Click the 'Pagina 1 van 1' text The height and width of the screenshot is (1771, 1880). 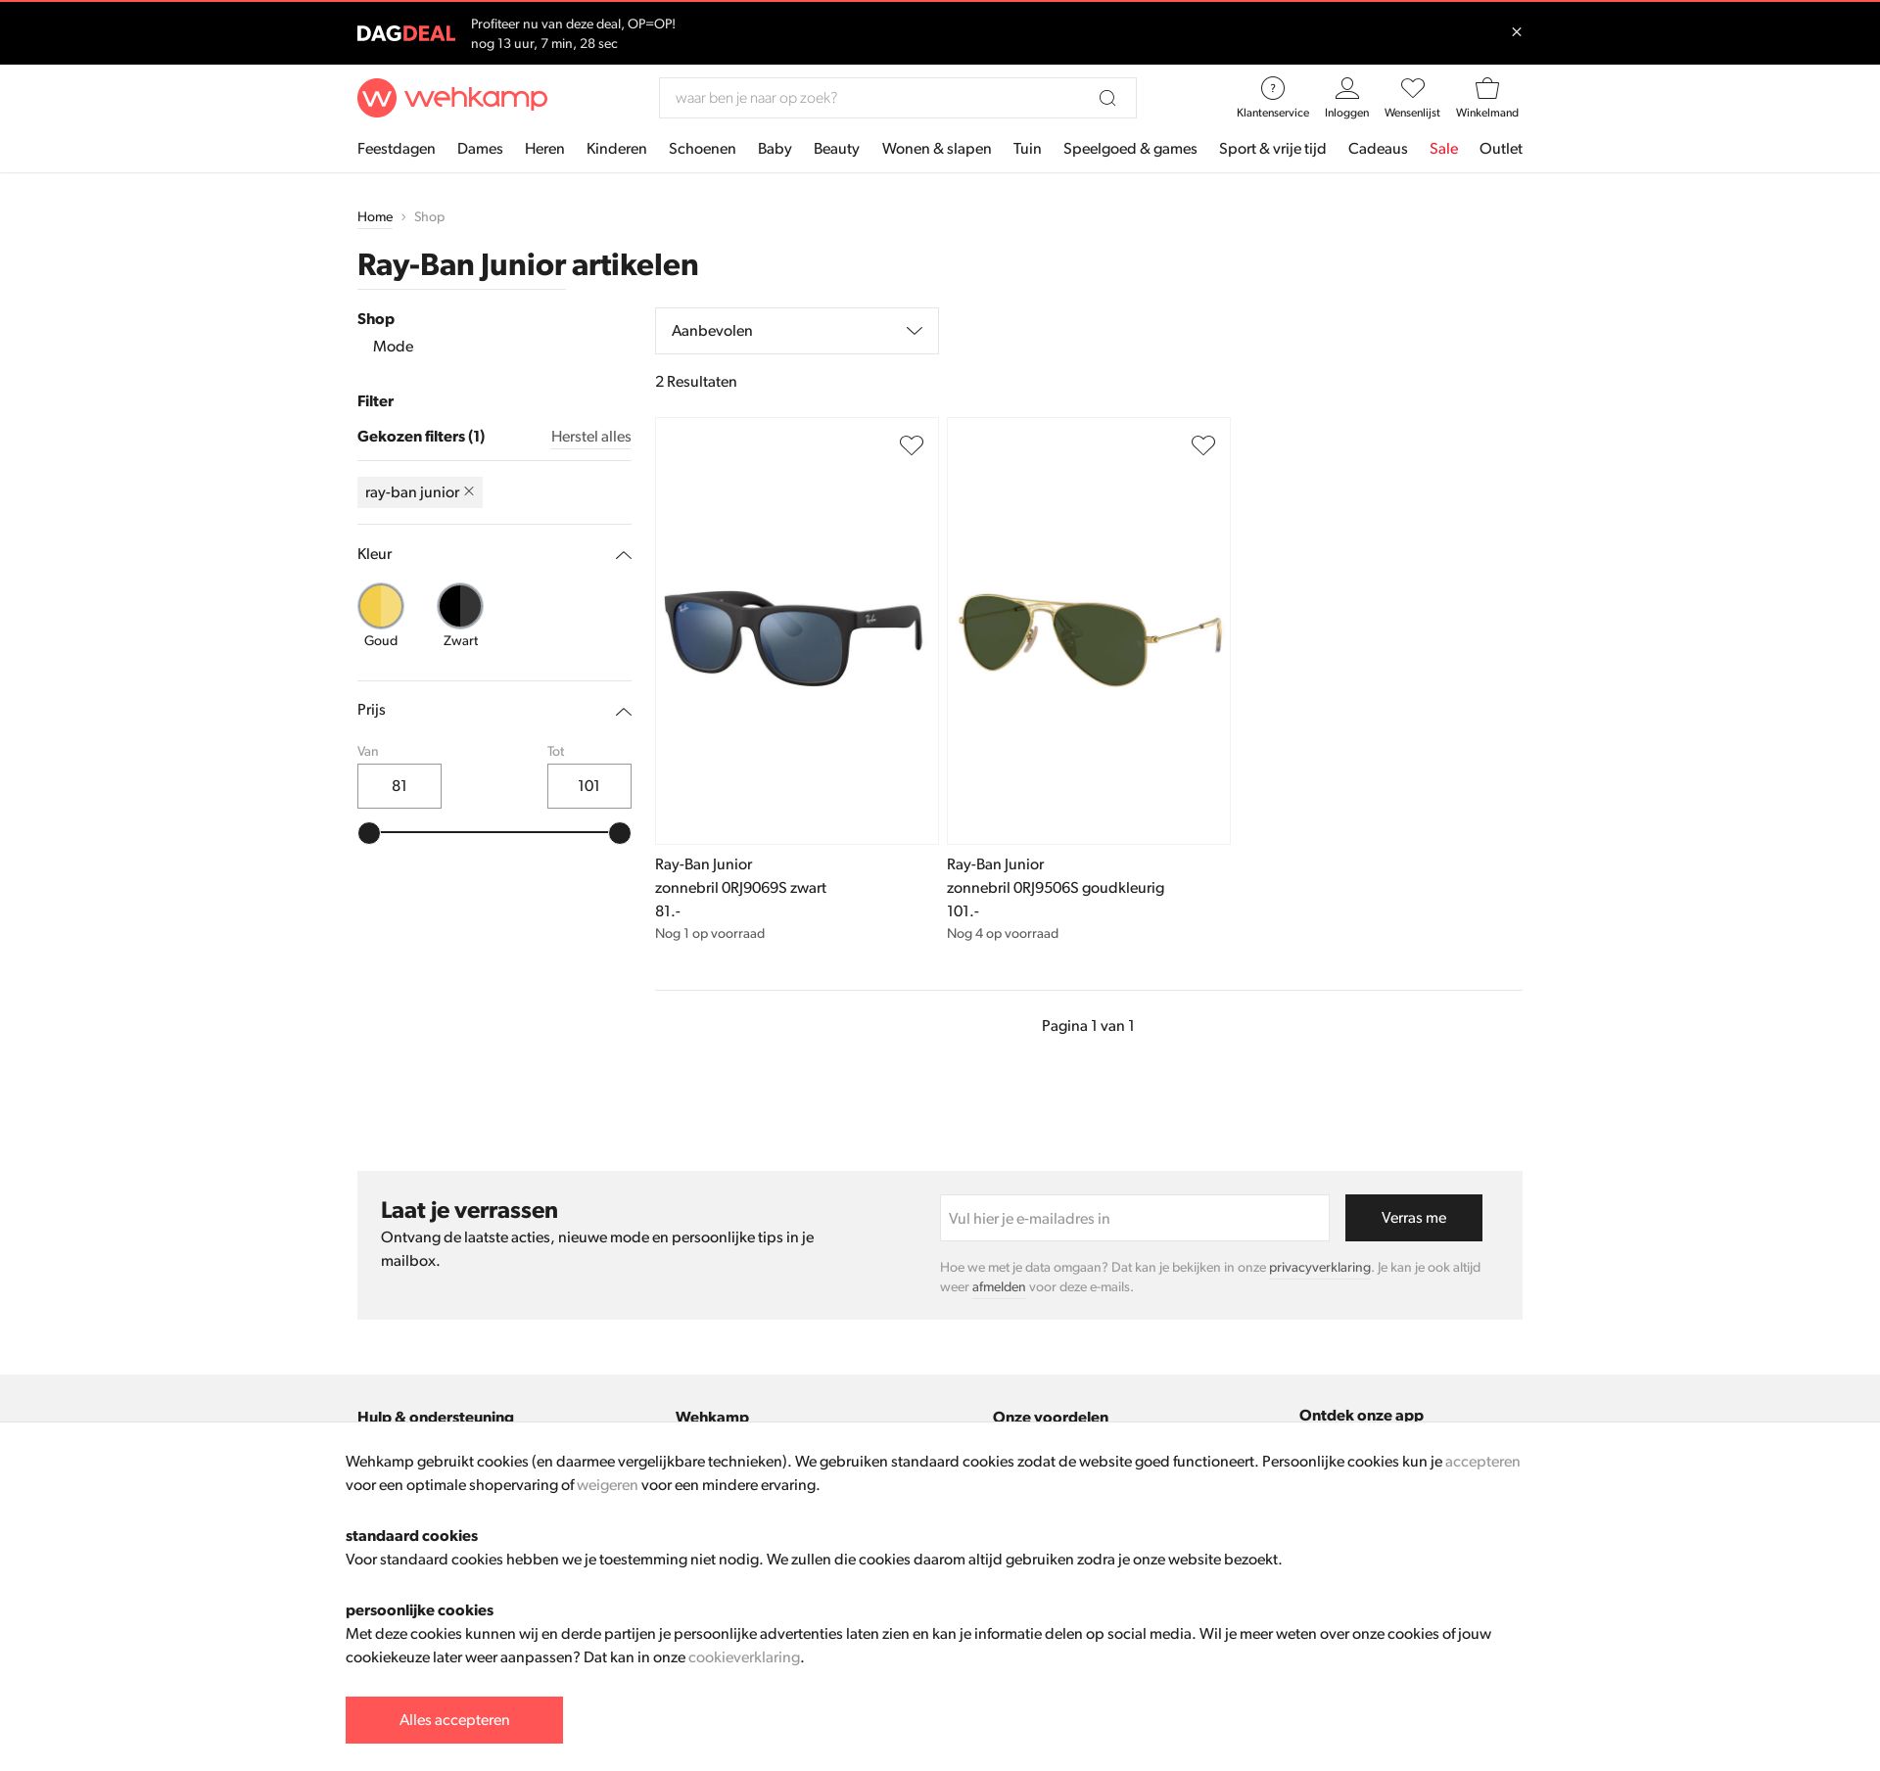pos(1088,1026)
